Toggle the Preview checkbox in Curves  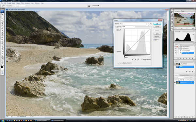tap(154, 40)
